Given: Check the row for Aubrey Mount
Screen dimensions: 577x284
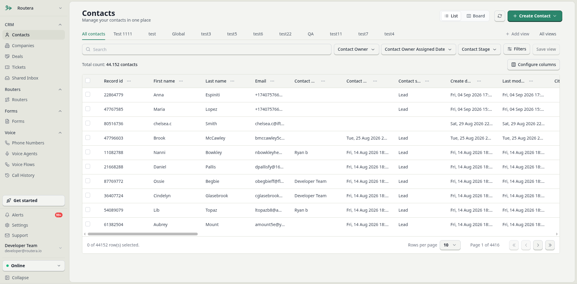Looking at the screenshot, I should [88, 224].
